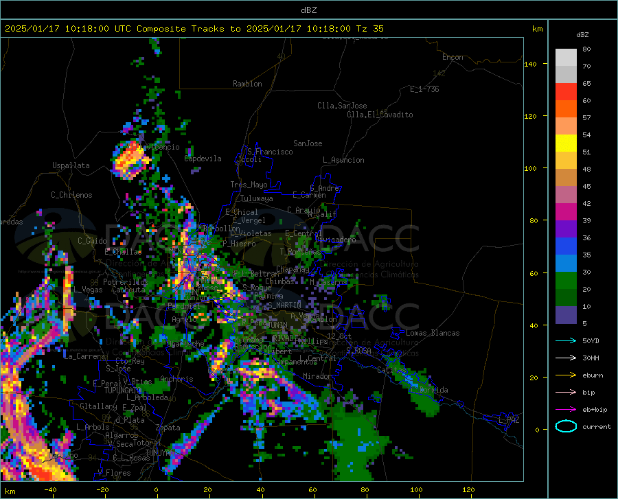Click the Zapata label
This screenshot has height=499, width=618.
[168, 428]
